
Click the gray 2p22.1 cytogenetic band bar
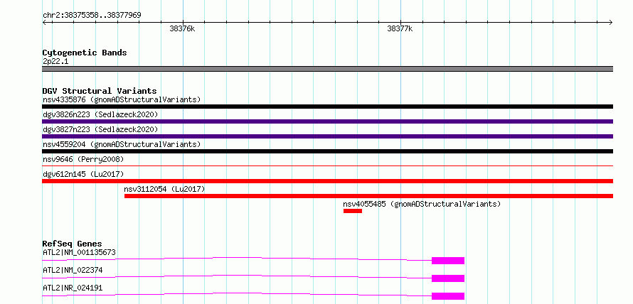(x=327, y=69)
